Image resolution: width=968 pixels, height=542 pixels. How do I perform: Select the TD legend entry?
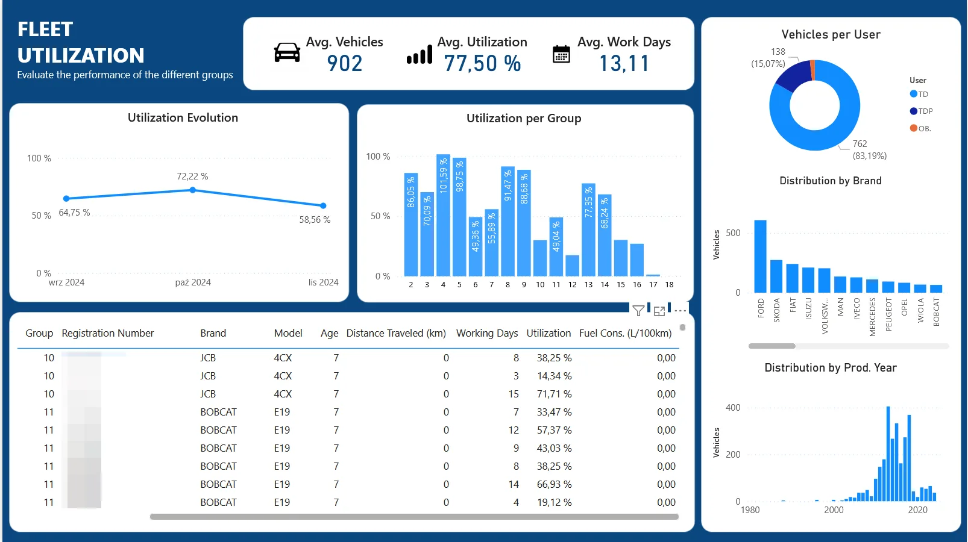click(x=919, y=94)
